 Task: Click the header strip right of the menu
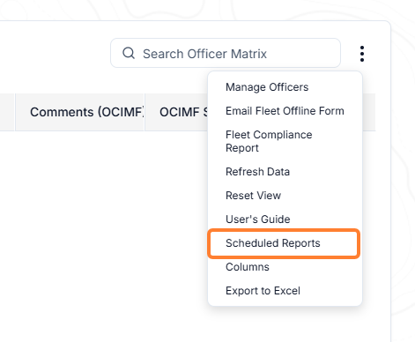(369, 112)
